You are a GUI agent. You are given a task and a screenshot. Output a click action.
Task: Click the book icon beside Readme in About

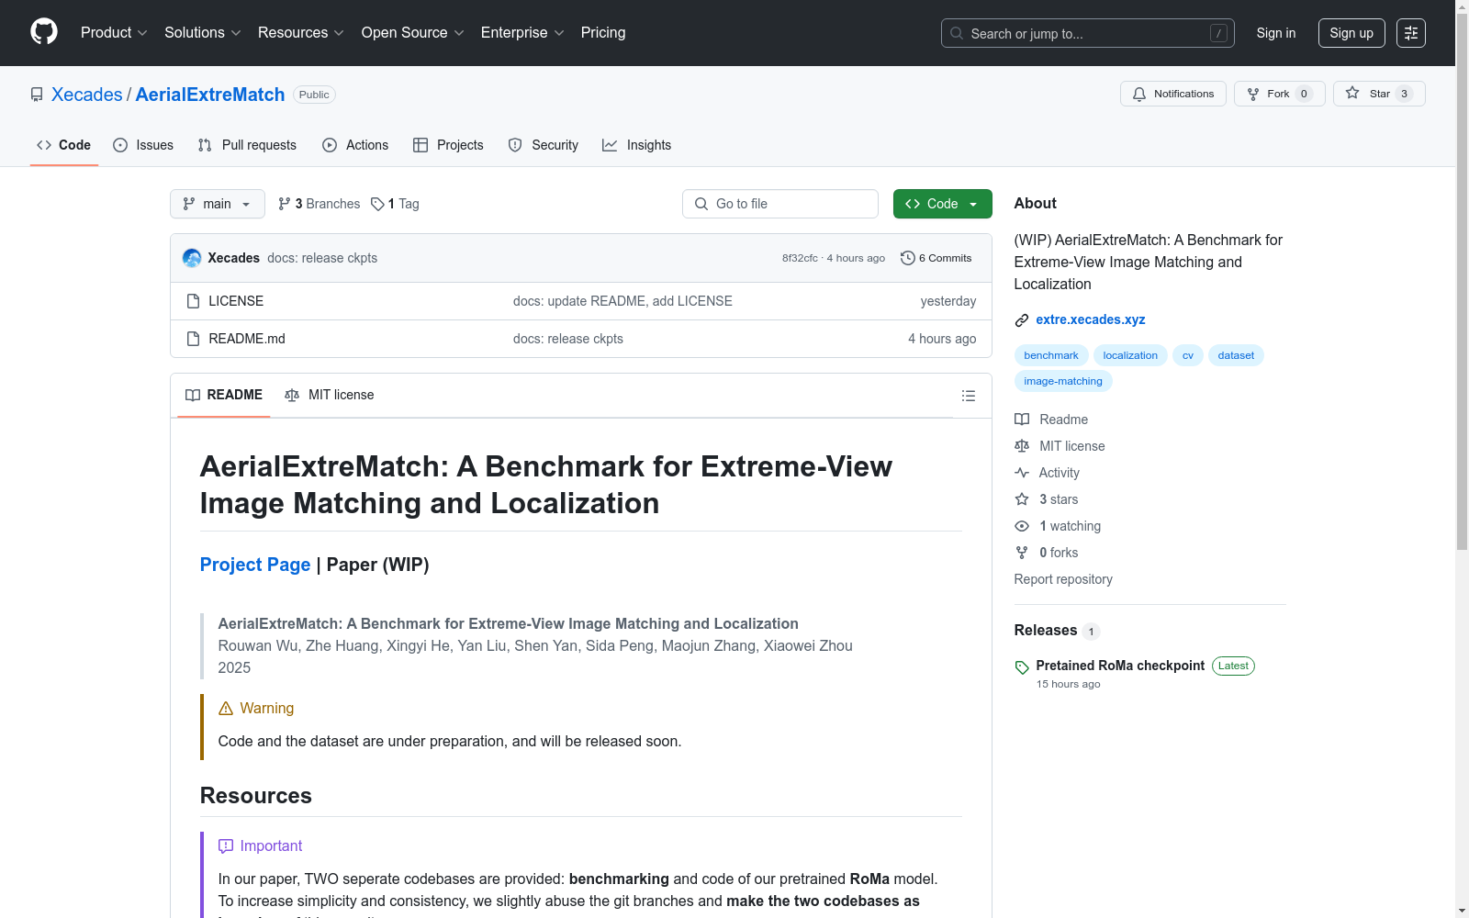pos(1022,420)
